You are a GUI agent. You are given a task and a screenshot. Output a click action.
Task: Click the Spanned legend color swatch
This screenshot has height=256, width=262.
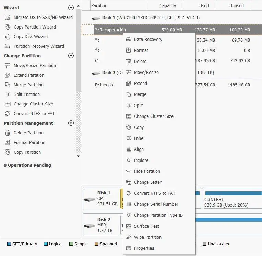tap(96, 244)
